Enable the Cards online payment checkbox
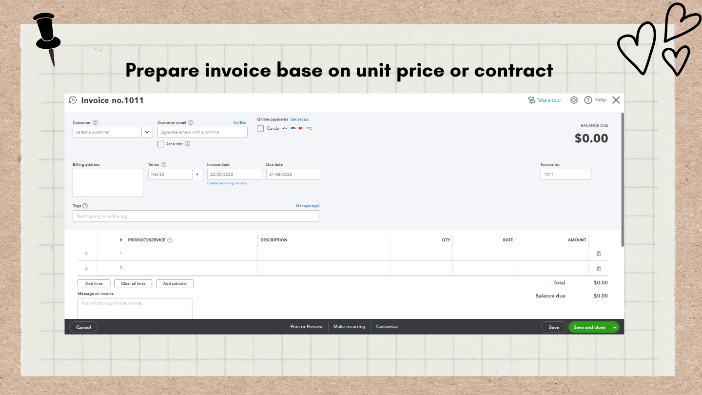Viewport: 702px width, 395px height. coord(260,128)
